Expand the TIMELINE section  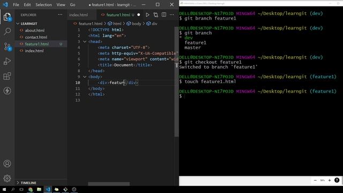click(x=28, y=183)
